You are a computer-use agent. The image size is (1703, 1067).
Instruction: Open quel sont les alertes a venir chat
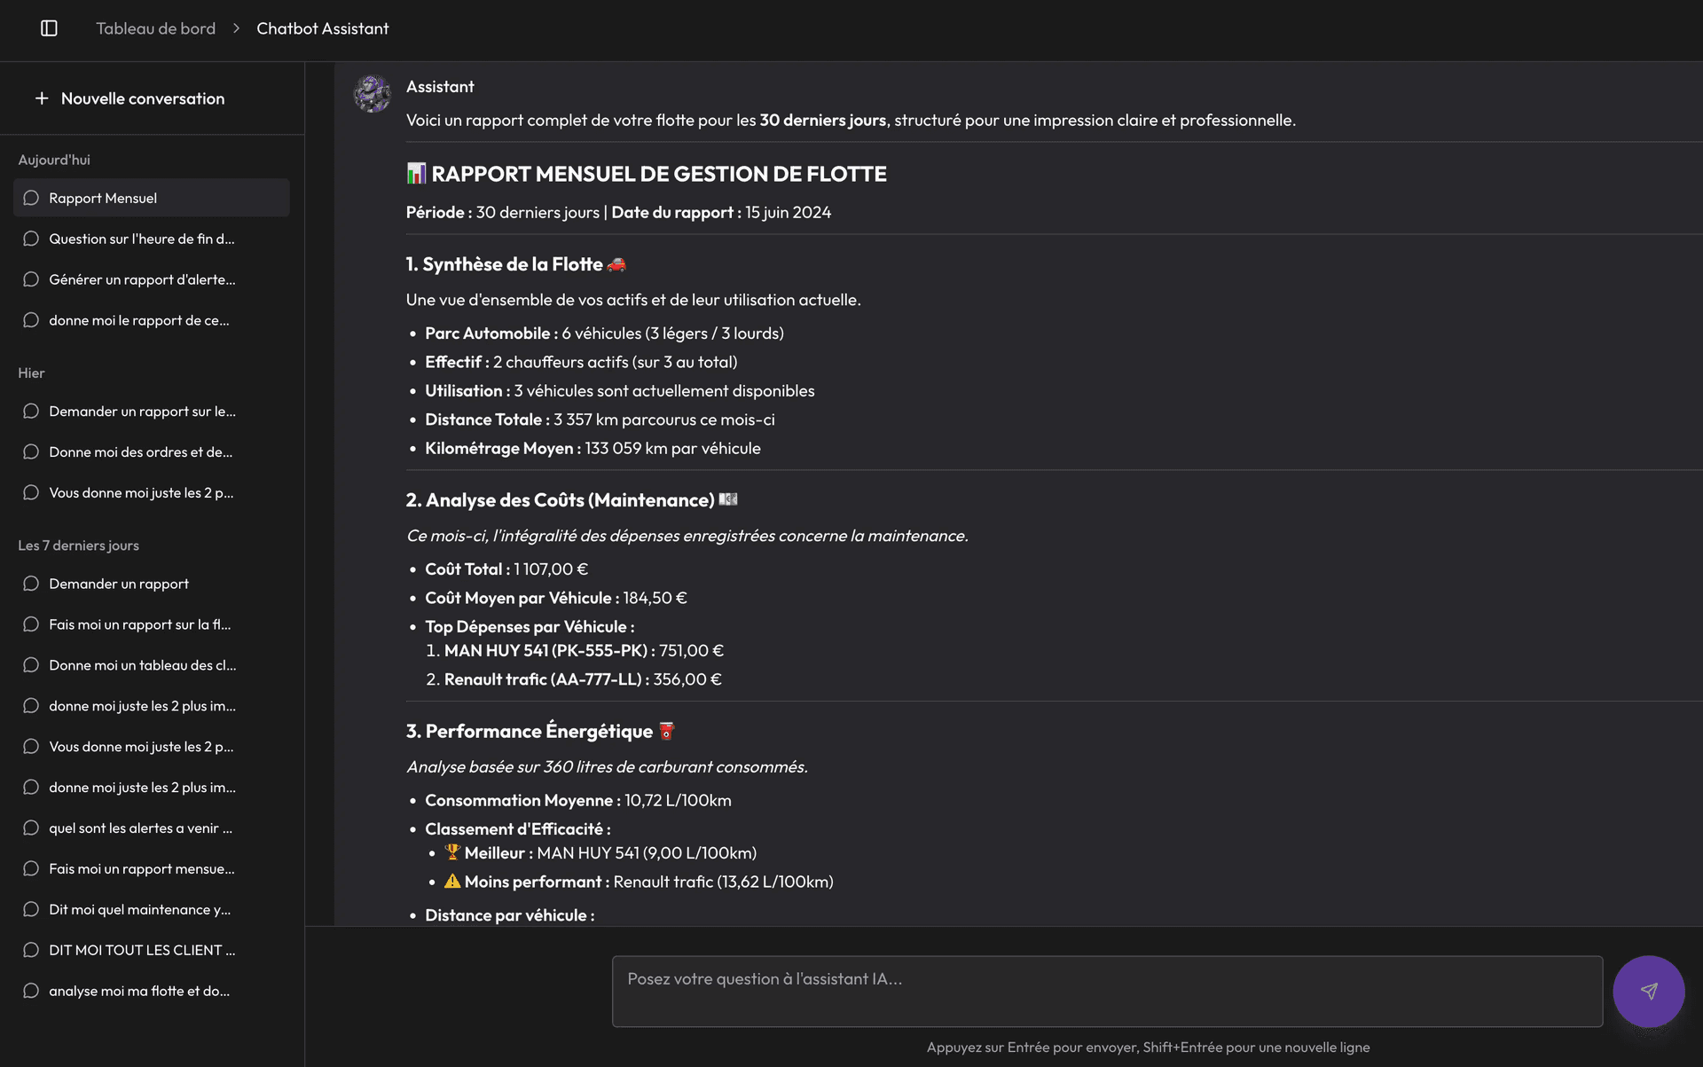pyautogui.click(x=140, y=828)
